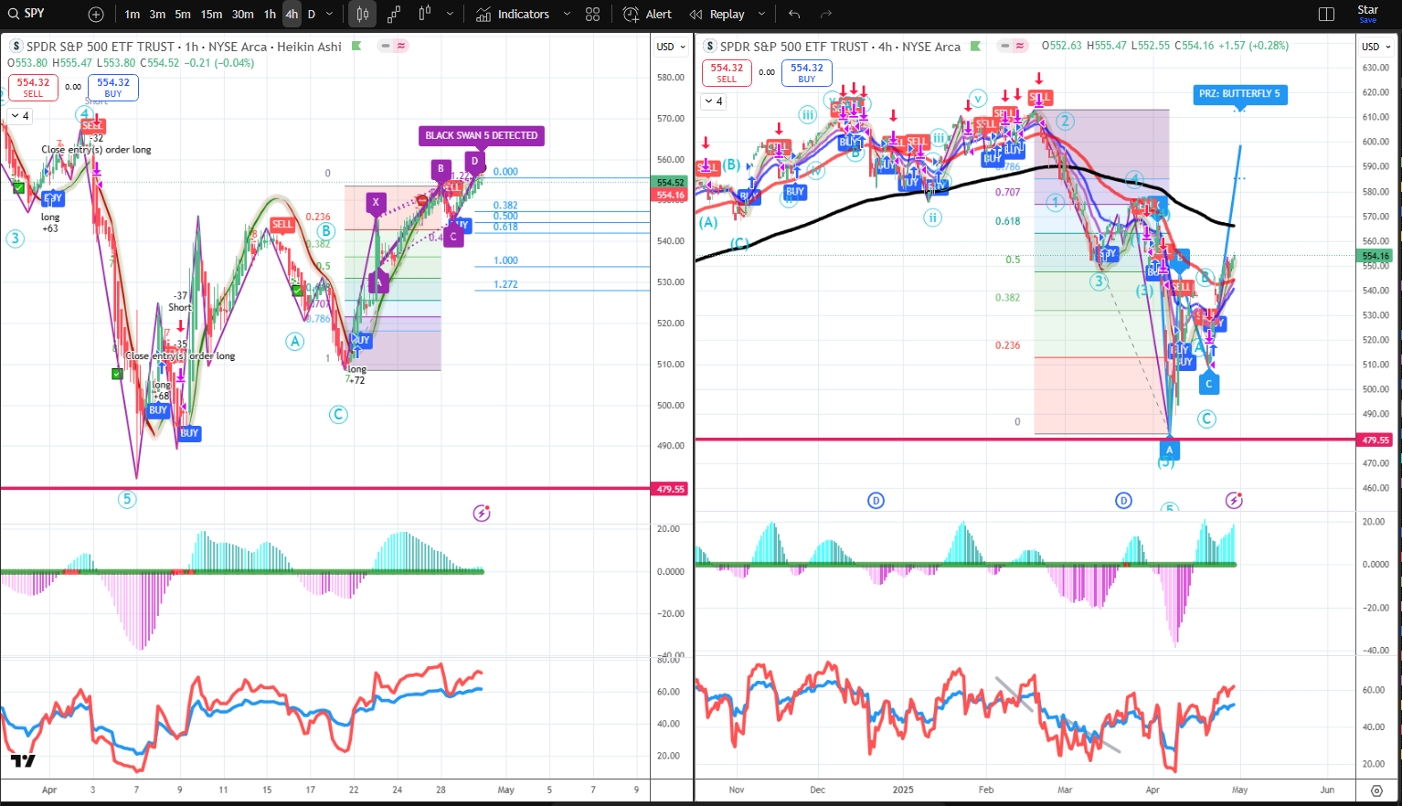The height and width of the screenshot is (806, 1402).
Task: Select the BLACK SWAN 5 DETECTED label
Action: (482, 135)
